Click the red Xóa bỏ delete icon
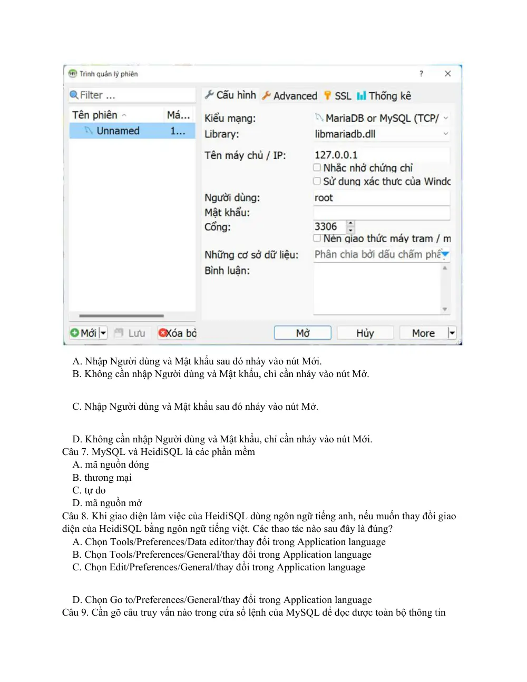Viewport: 527px width, 682px height. tap(163, 333)
